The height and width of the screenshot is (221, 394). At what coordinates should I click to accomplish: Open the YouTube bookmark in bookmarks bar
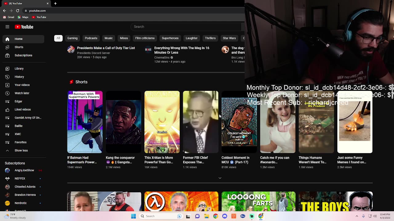tap(39, 17)
